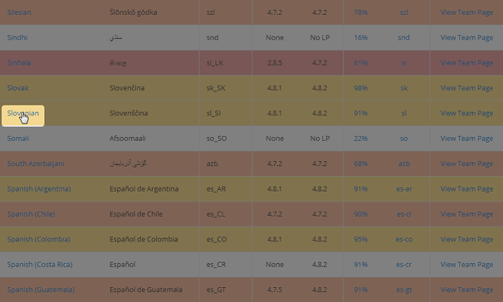503x302 pixels.
Task: Open the Somali language link
Action: coord(18,139)
